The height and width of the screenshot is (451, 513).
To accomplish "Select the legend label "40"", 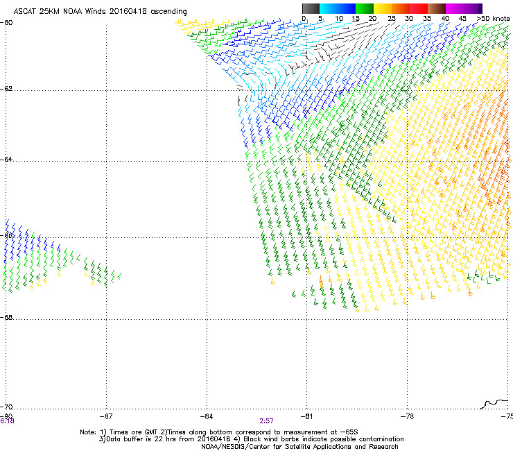I will click(445, 19).
